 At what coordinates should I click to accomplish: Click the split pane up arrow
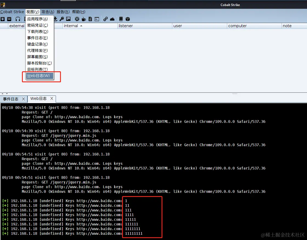click(2, 94)
